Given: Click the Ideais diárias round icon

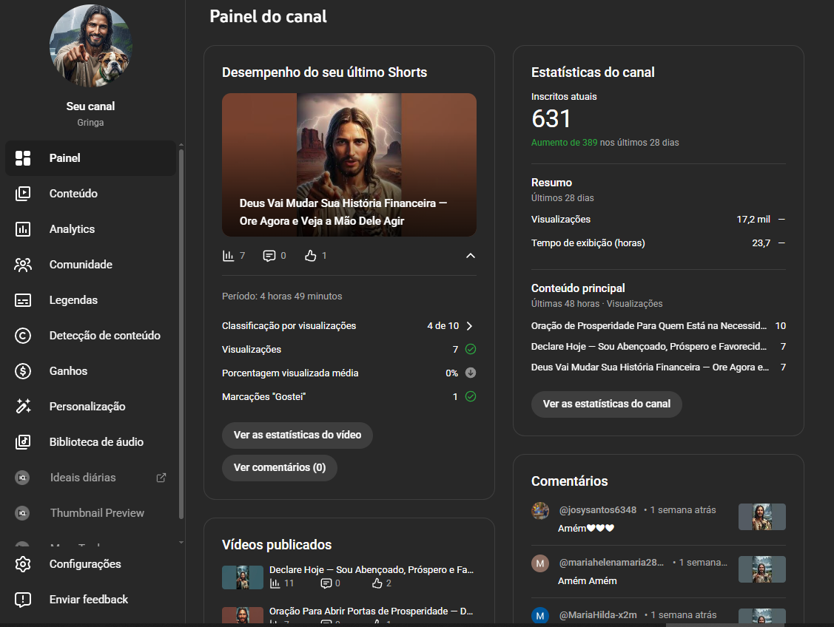Looking at the screenshot, I should tap(22, 478).
